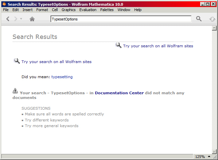Screen dimensions: 218x160
Task: Open history dropdown next to forward arrow
Action: [21, 18]
